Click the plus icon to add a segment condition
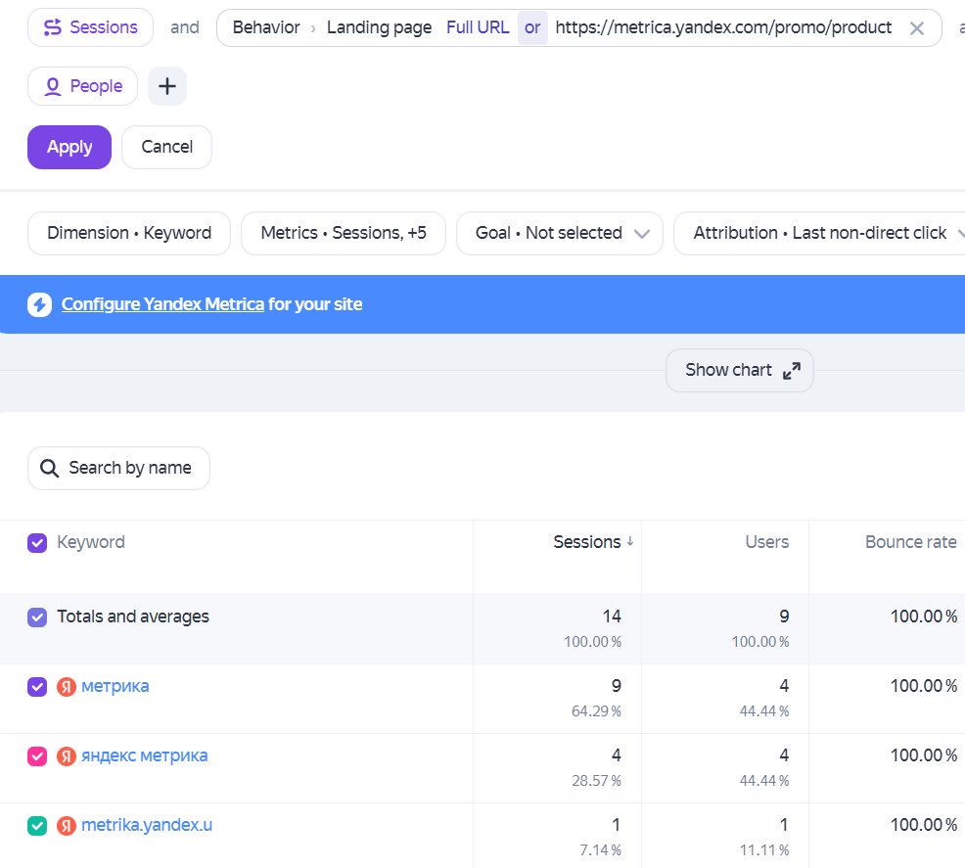The height and width of the screenshot is (868, 965). click(166, 86)
